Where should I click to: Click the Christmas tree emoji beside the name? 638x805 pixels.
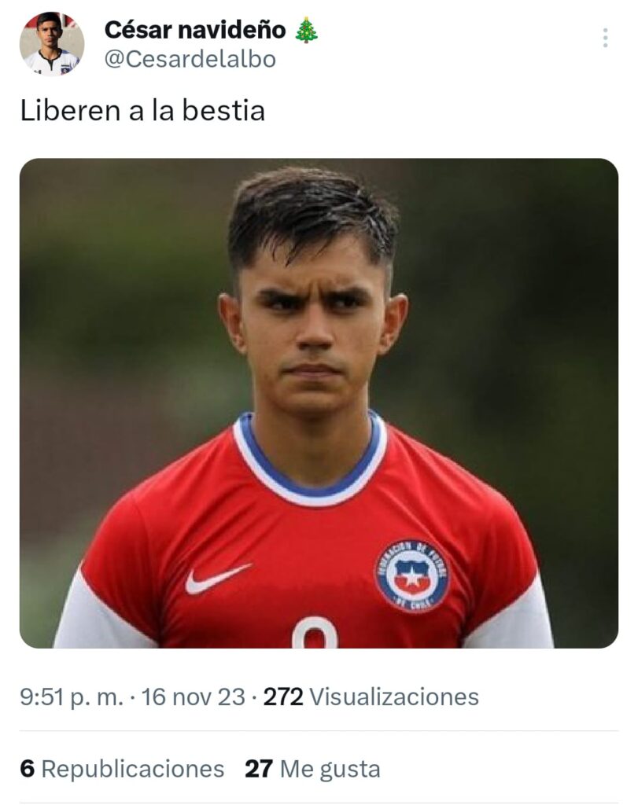point(307,30)
